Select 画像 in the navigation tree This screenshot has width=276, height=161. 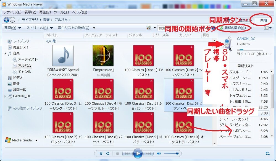16,84
